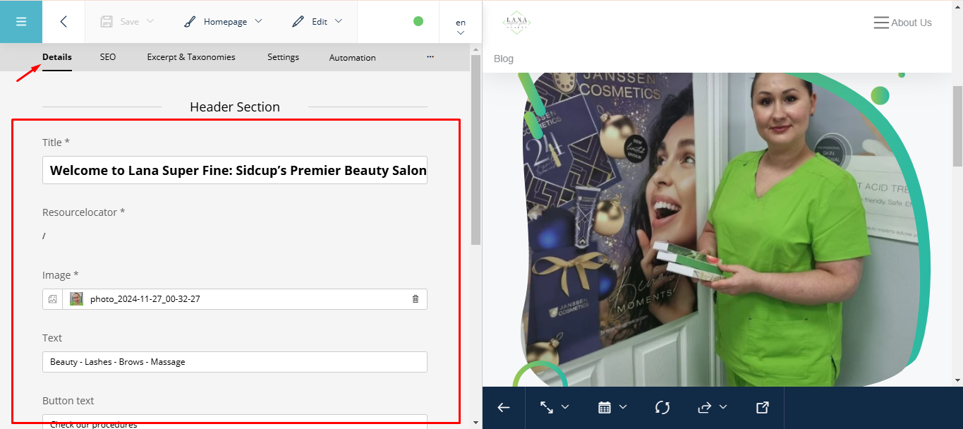Click the image picker icon in Image field

[x=52, y=299]
